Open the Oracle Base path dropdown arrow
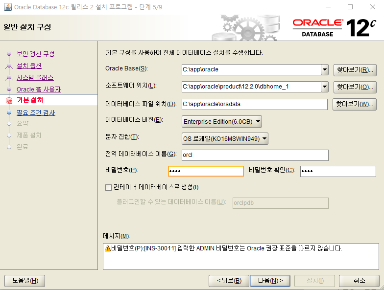This screenshot has height=290, width=384. coord(325,69)
